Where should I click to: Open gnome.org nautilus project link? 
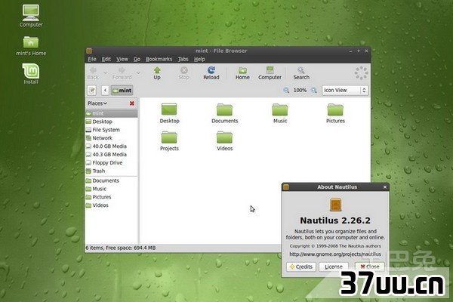(335, 254)
